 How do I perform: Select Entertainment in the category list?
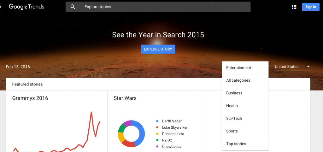click(x=245, y=67)
